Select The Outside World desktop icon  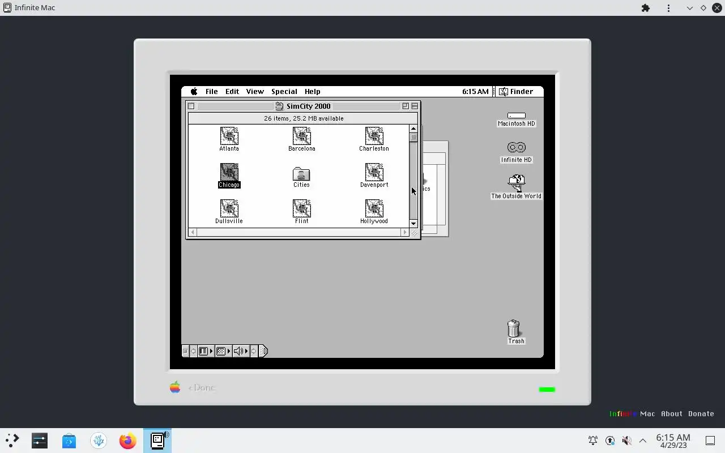pyautogui.click(x=516, y=182)
